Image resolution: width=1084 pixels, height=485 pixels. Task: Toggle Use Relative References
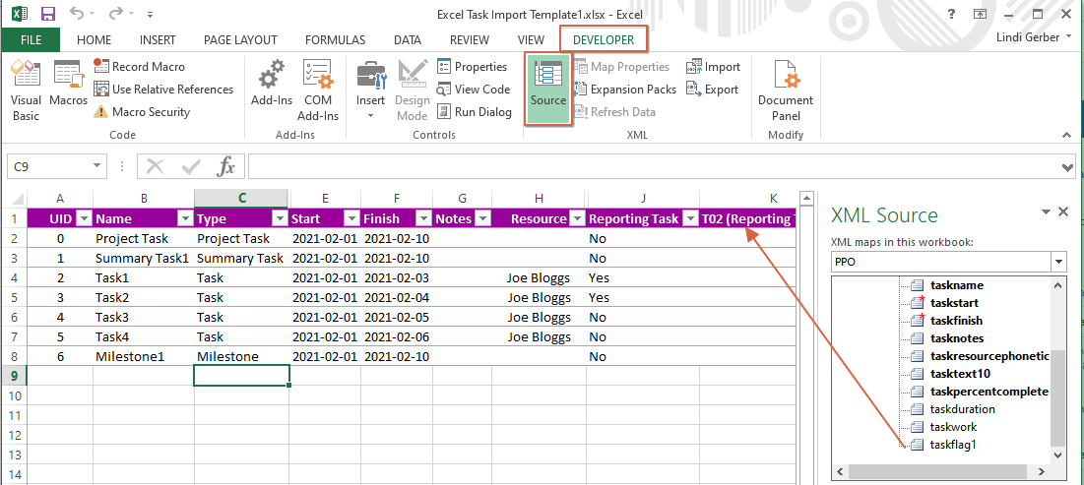coord(163,90)
